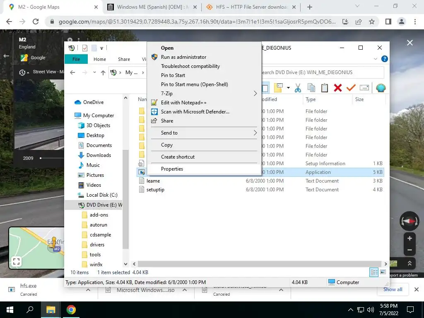Open the Home ribbon tab
Screen dimensions: 424x318
(100, 59)
